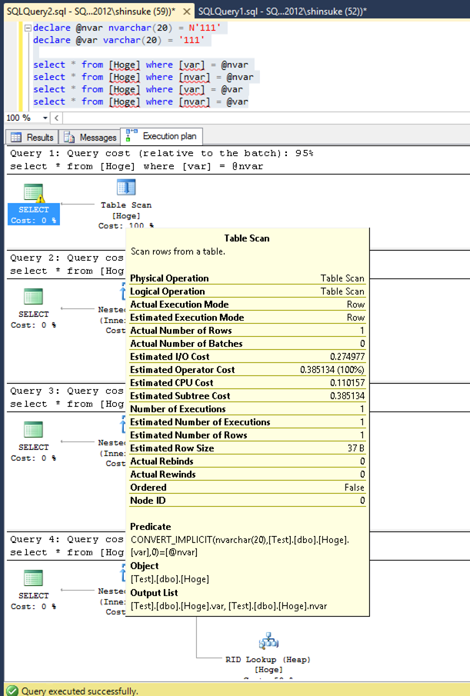Screen dimensions: 470x696
Task: Click the CONVERT_IMPLICIT predicate text
Action: click(240, 546)
